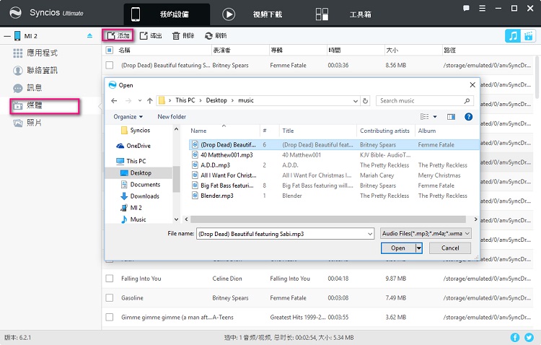Switch to the music note view
Screen dimensions: 541x345
pos(513,35)
